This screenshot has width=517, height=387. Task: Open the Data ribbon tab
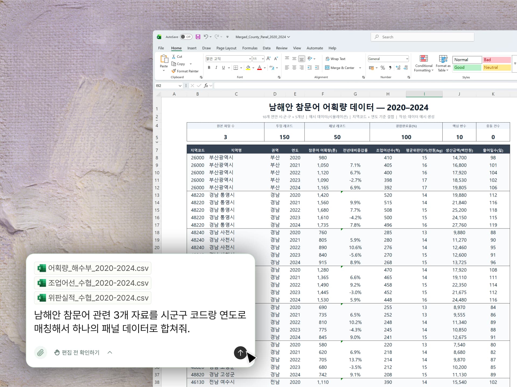coord(266,48)
